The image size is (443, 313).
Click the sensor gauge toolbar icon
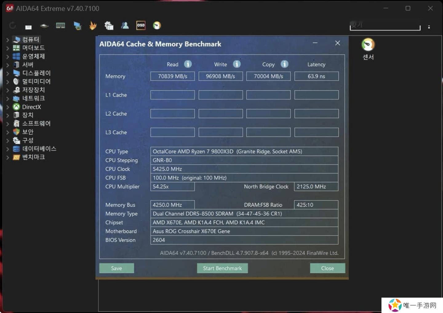[157, 25]
